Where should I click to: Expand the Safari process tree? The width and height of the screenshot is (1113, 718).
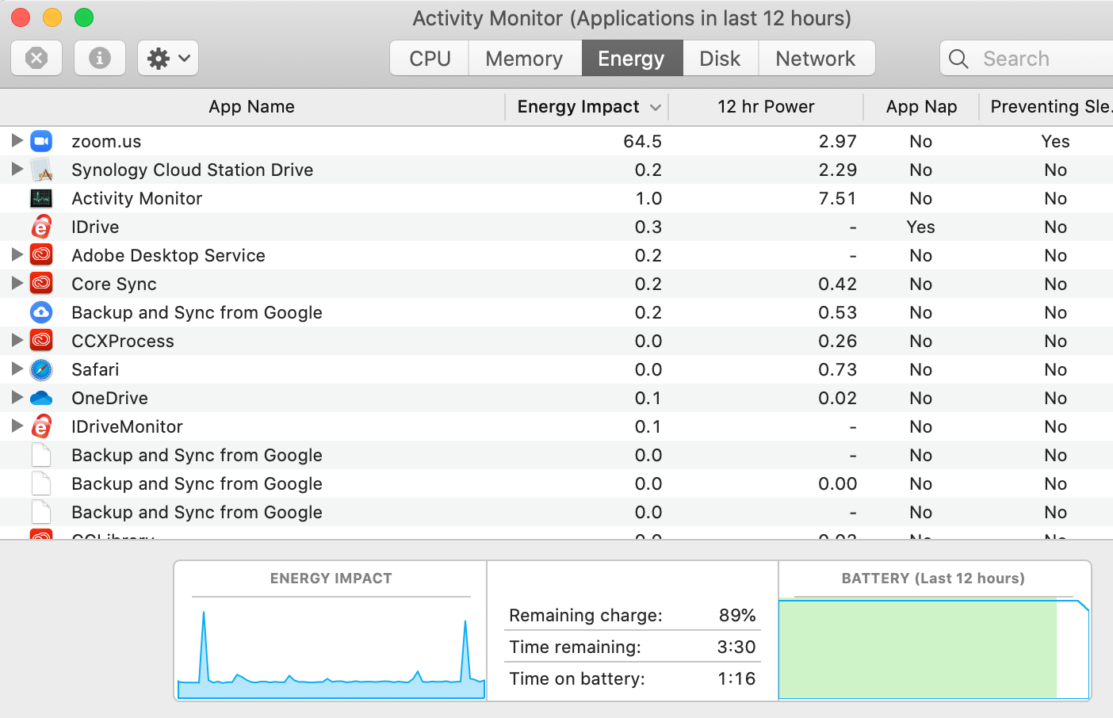17,369
